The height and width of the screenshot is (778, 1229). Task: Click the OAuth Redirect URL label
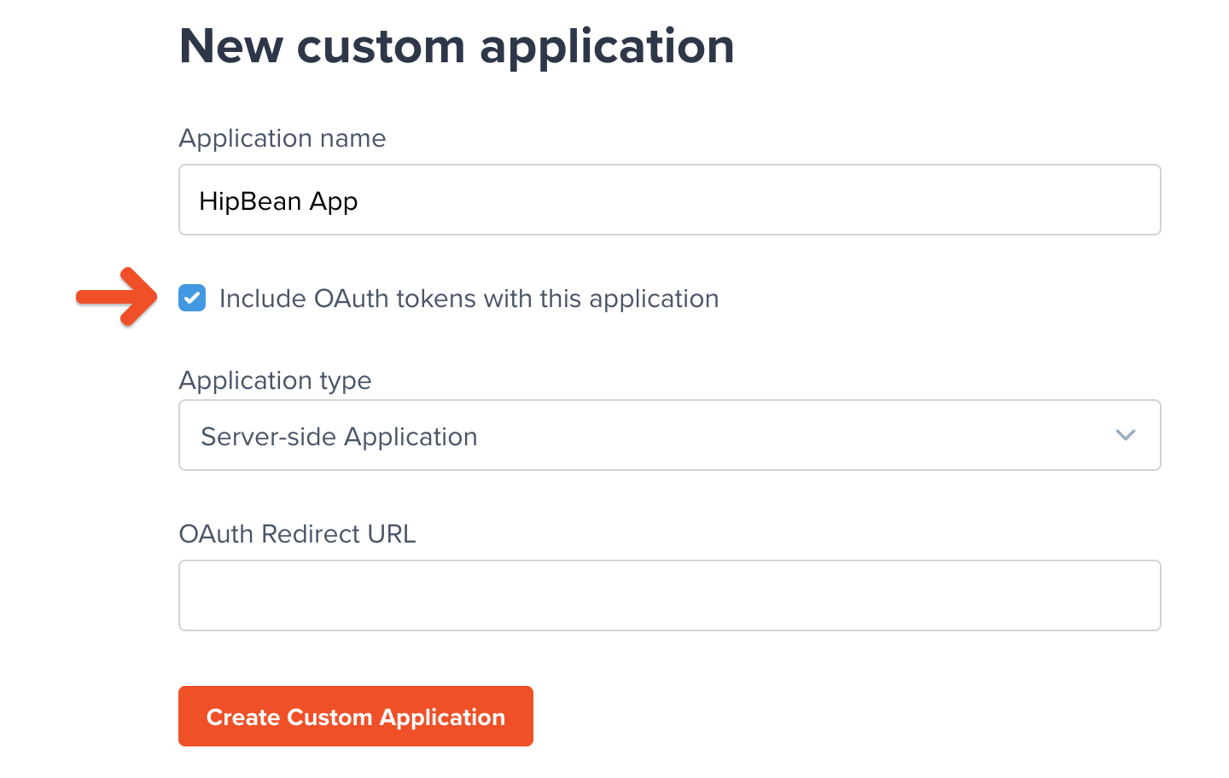297,534
